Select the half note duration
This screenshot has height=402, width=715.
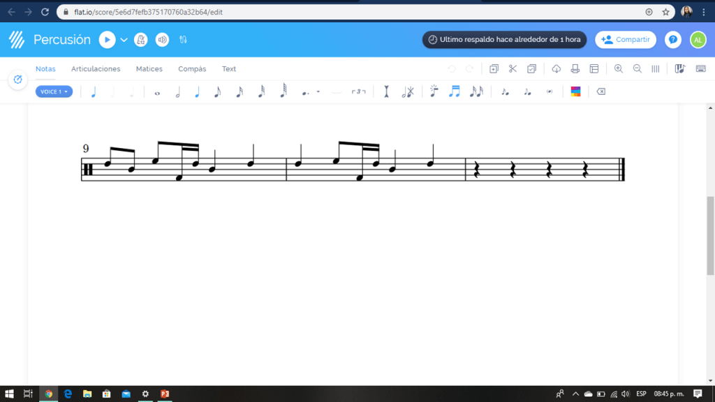177,92
